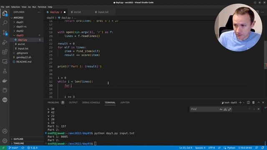Viewport: 267px width, 150px height.
Task: Click Ln 33, Col 9 cursor position
Action: click(x=186, y=148)
